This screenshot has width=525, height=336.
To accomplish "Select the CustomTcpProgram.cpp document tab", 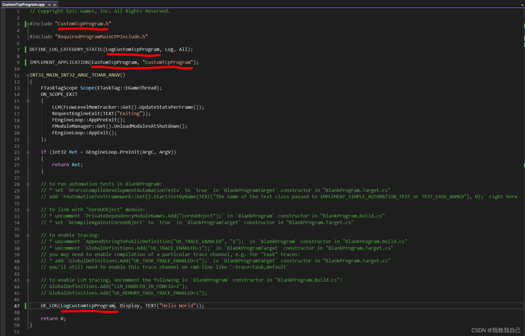I will point(23,5).
